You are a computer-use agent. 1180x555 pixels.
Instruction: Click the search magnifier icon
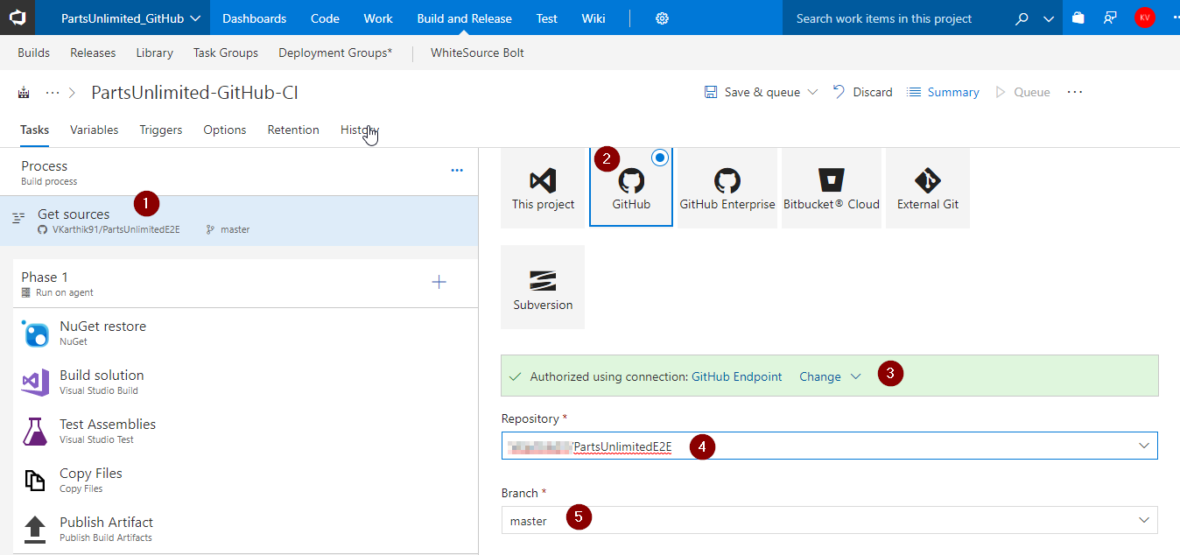coord(1022,18)
